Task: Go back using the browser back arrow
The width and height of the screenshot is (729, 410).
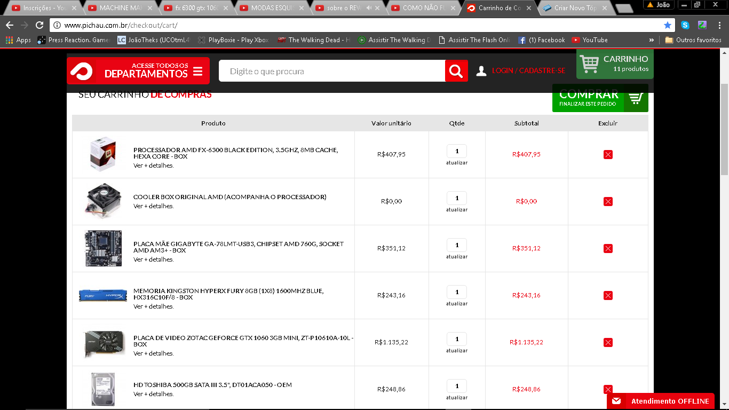Action: 10,25
